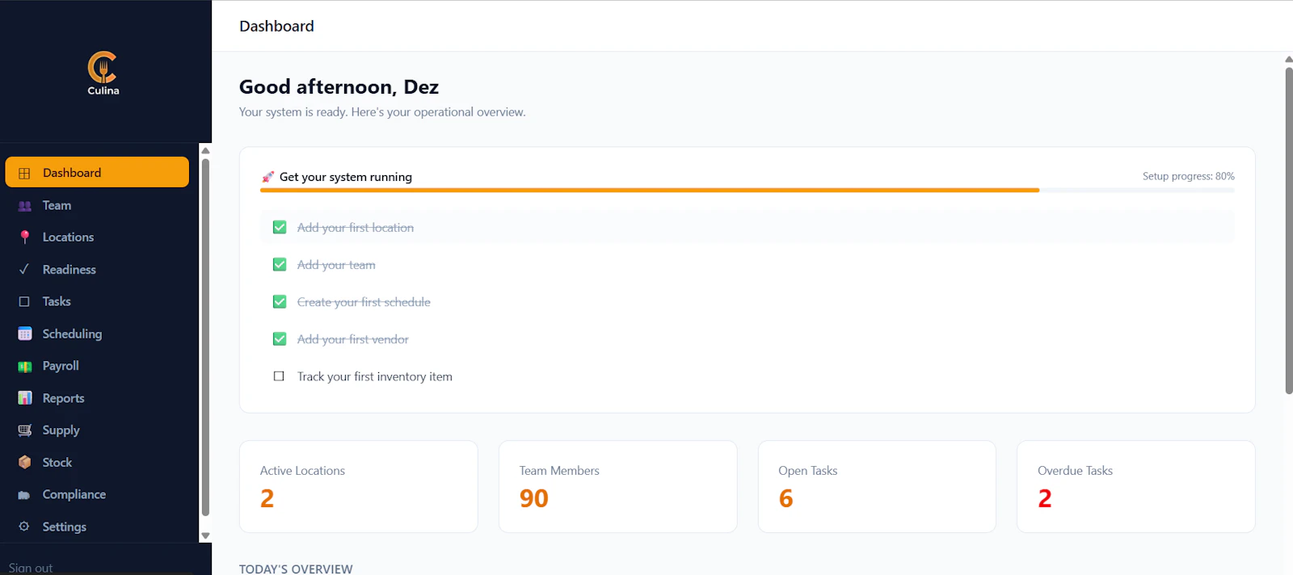This screenshot has width=1293, height=575.
Task: Open the Team Members card
Action: click(x=617, y=486)
